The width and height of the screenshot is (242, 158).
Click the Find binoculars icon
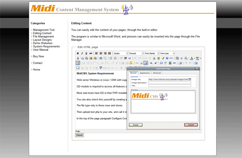tap(101, 58)
